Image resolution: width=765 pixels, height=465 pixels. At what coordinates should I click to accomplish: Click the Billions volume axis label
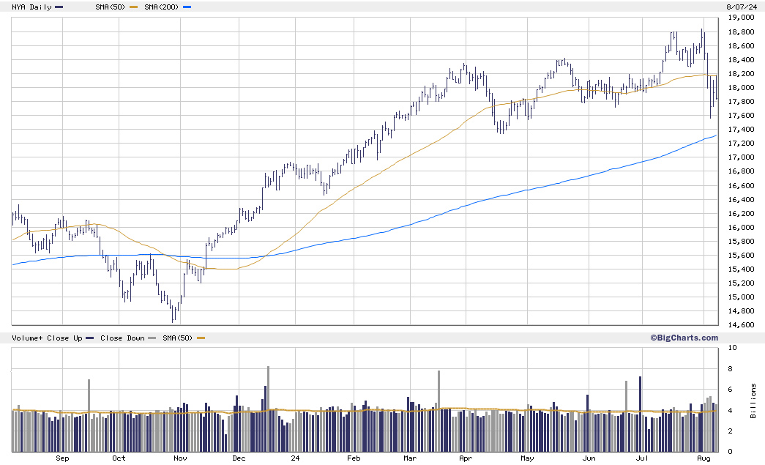pyautogui.click(x=753, y=401)
